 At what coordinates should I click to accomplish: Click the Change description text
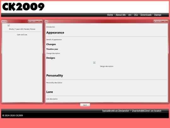tap(53, 53)
